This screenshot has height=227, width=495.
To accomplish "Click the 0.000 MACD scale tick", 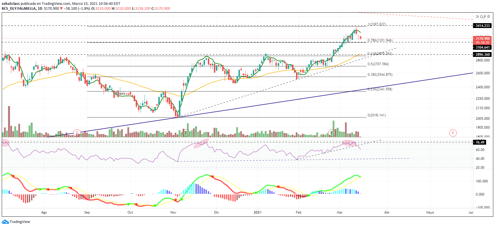I will [480, 194].
